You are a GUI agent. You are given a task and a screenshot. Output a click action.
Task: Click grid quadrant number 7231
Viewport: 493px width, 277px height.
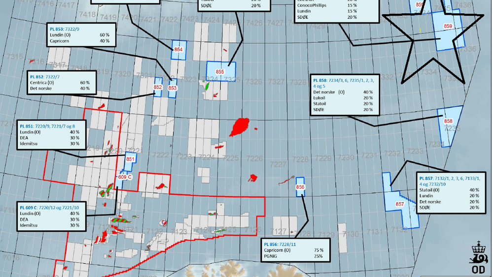point(369,155)
